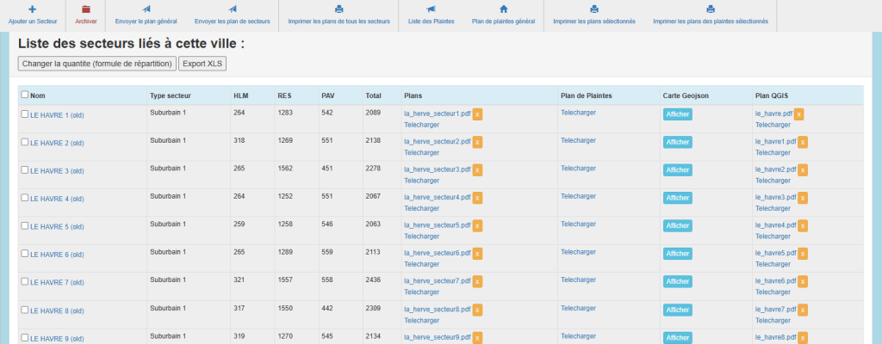Remove la_herve_secteur8.pdf with its orange x

tap(477, 310)
